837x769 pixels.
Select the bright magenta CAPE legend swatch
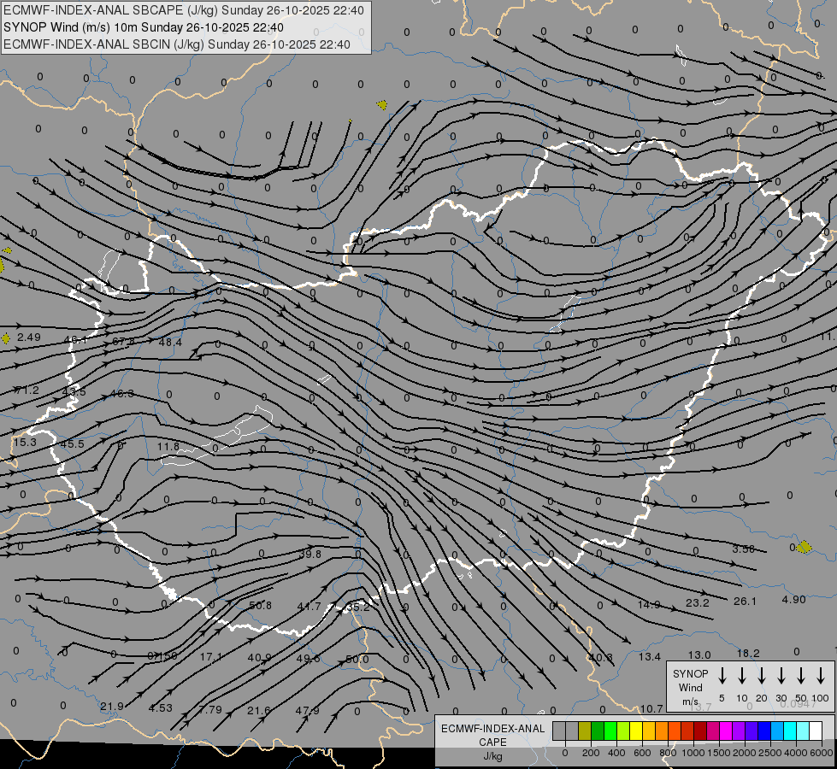(726, 731)
